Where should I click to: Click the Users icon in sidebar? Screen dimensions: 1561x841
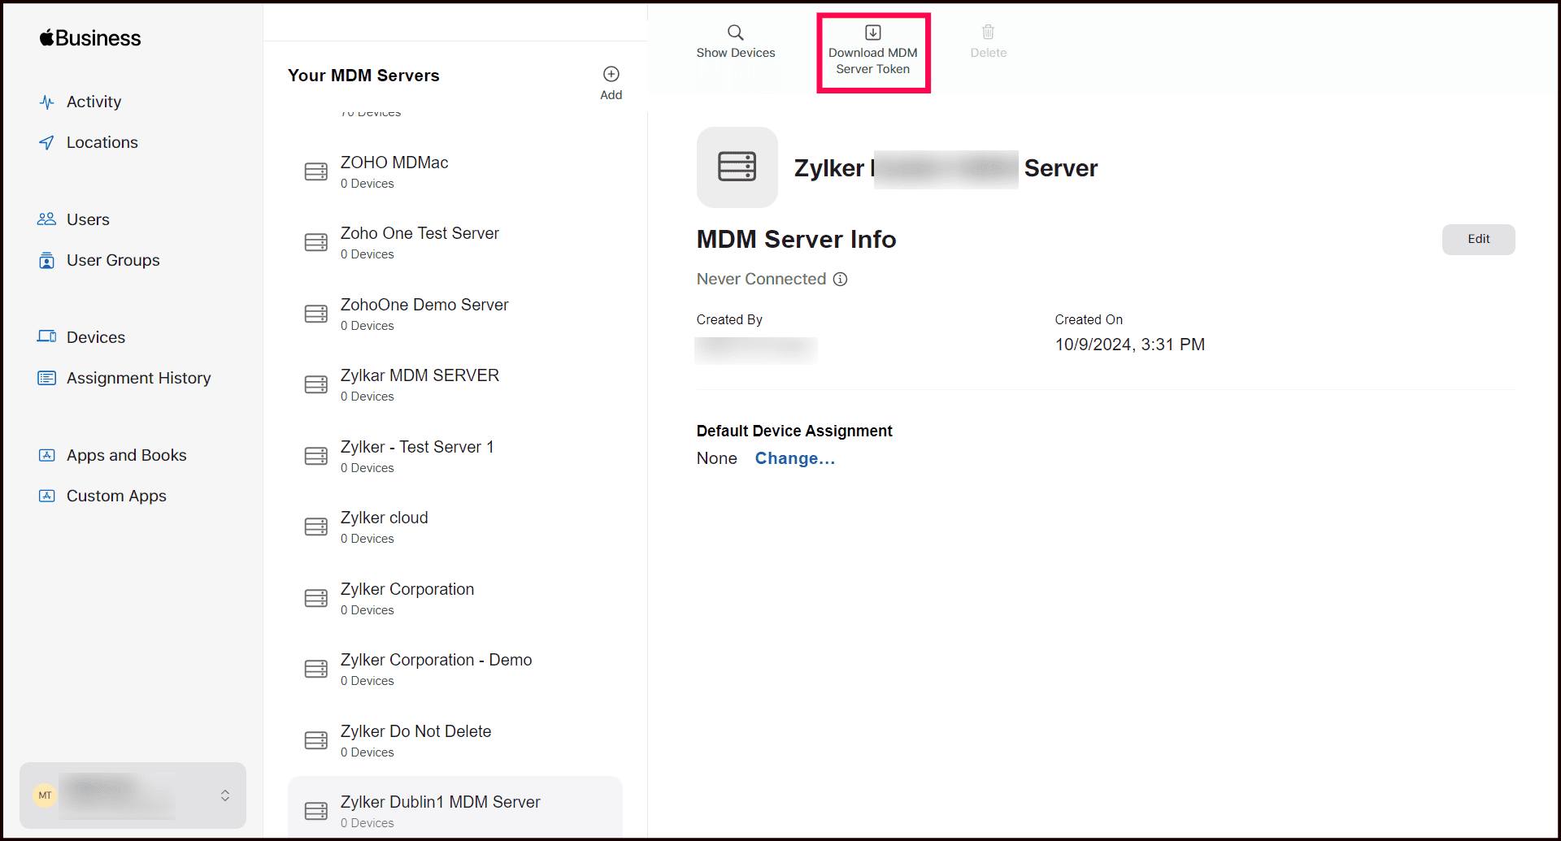point(46,219)
